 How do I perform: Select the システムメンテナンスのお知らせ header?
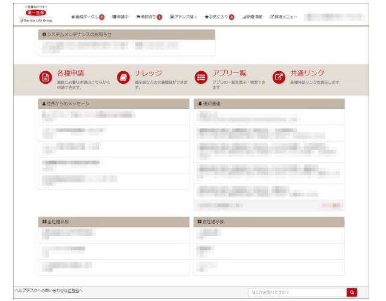click(126, 35)
